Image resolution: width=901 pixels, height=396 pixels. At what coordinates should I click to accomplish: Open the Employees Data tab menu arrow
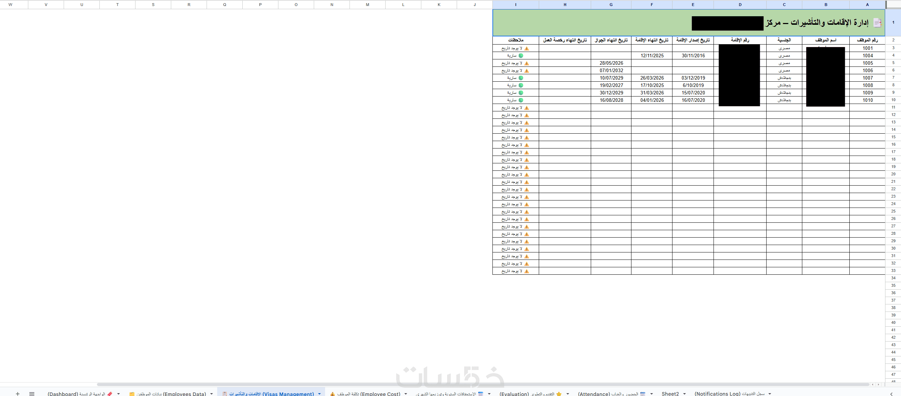[x=212, y=394]
